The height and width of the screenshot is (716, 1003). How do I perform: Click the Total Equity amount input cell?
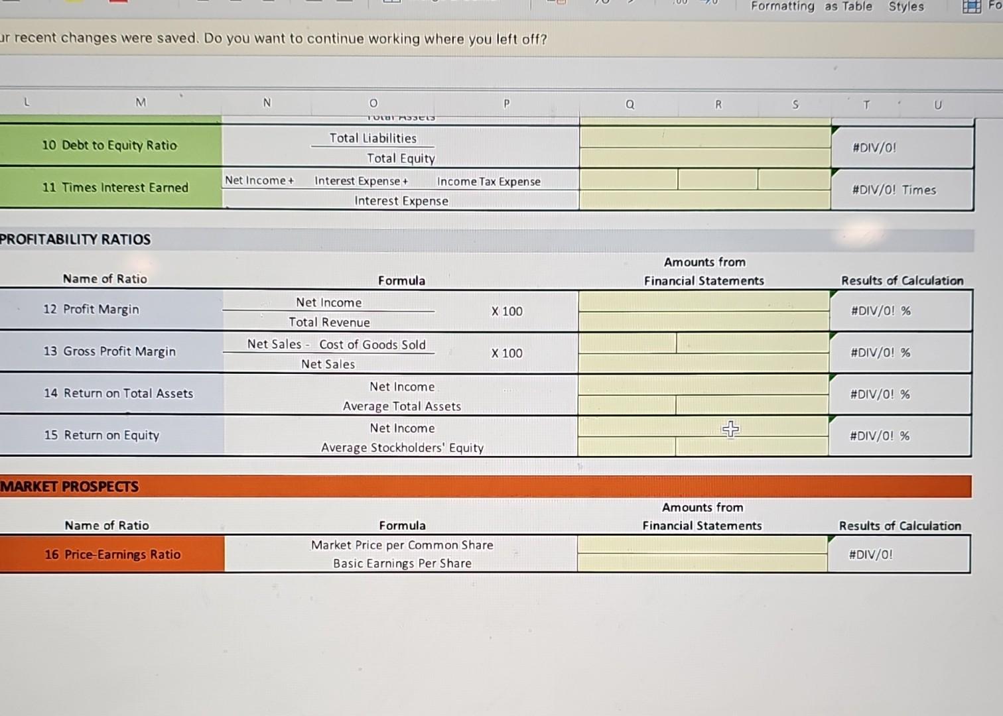705,158
